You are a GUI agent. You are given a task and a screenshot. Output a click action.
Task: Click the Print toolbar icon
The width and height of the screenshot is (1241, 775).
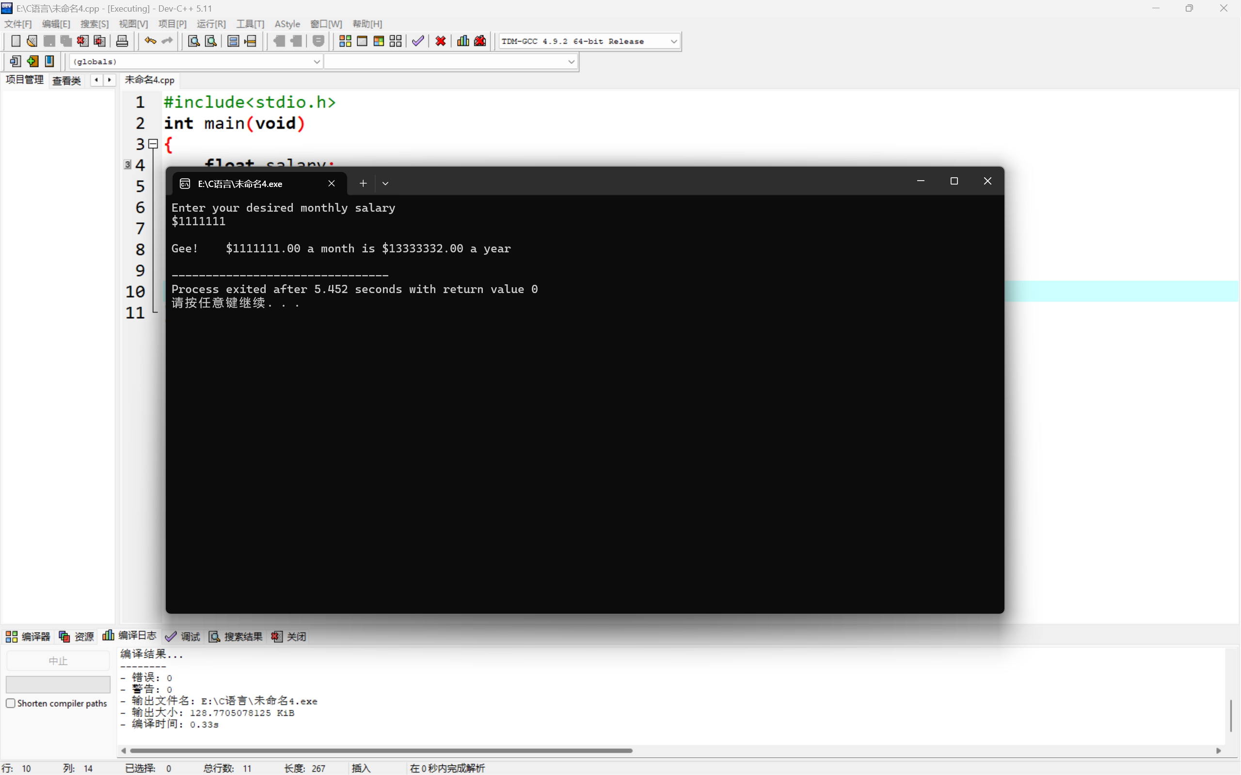pos(122,41)
